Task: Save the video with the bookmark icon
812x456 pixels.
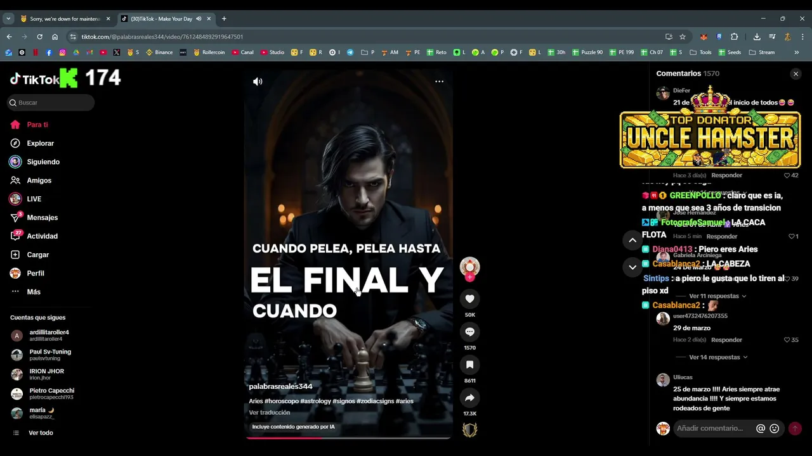Action: coord(469,365)
